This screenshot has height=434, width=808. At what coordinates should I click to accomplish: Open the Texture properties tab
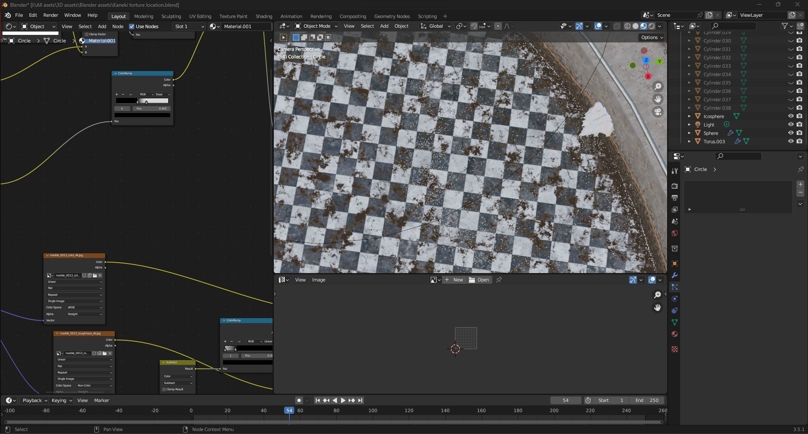pyautogui.click(x=675, y=349)
